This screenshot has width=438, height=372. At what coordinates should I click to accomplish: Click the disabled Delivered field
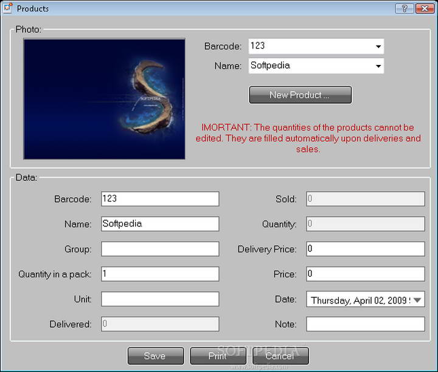point(160,324)
